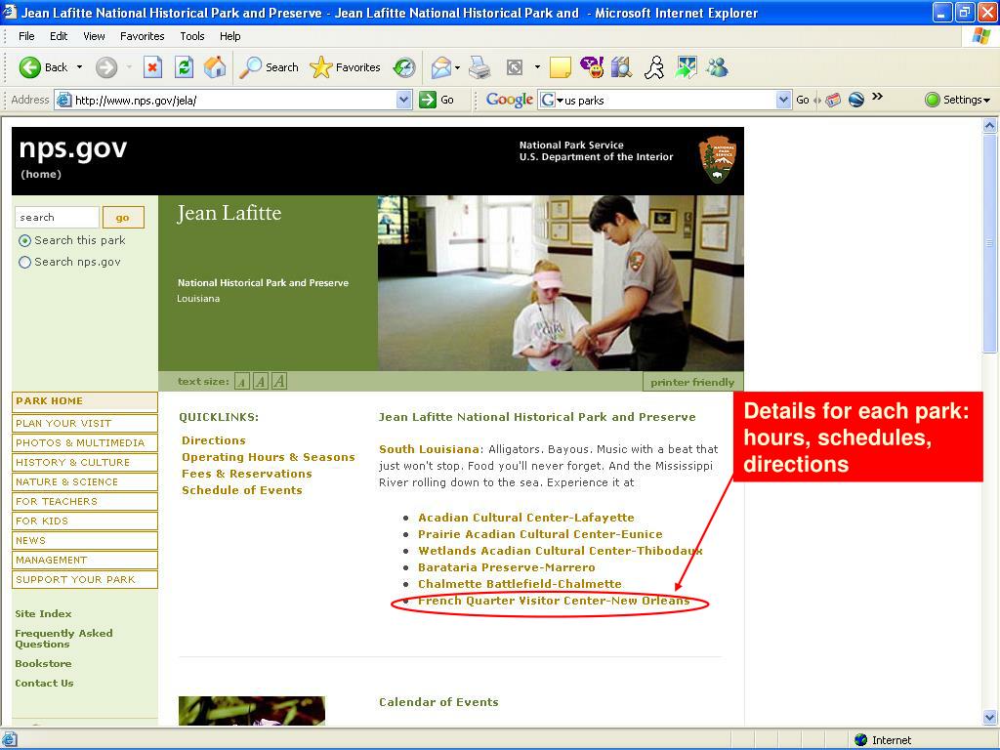
Task: Click the green Go arrow beside address
Action: [428, 100]
